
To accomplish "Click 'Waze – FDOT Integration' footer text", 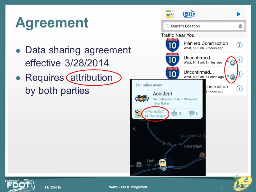I will tap(128, 187).
